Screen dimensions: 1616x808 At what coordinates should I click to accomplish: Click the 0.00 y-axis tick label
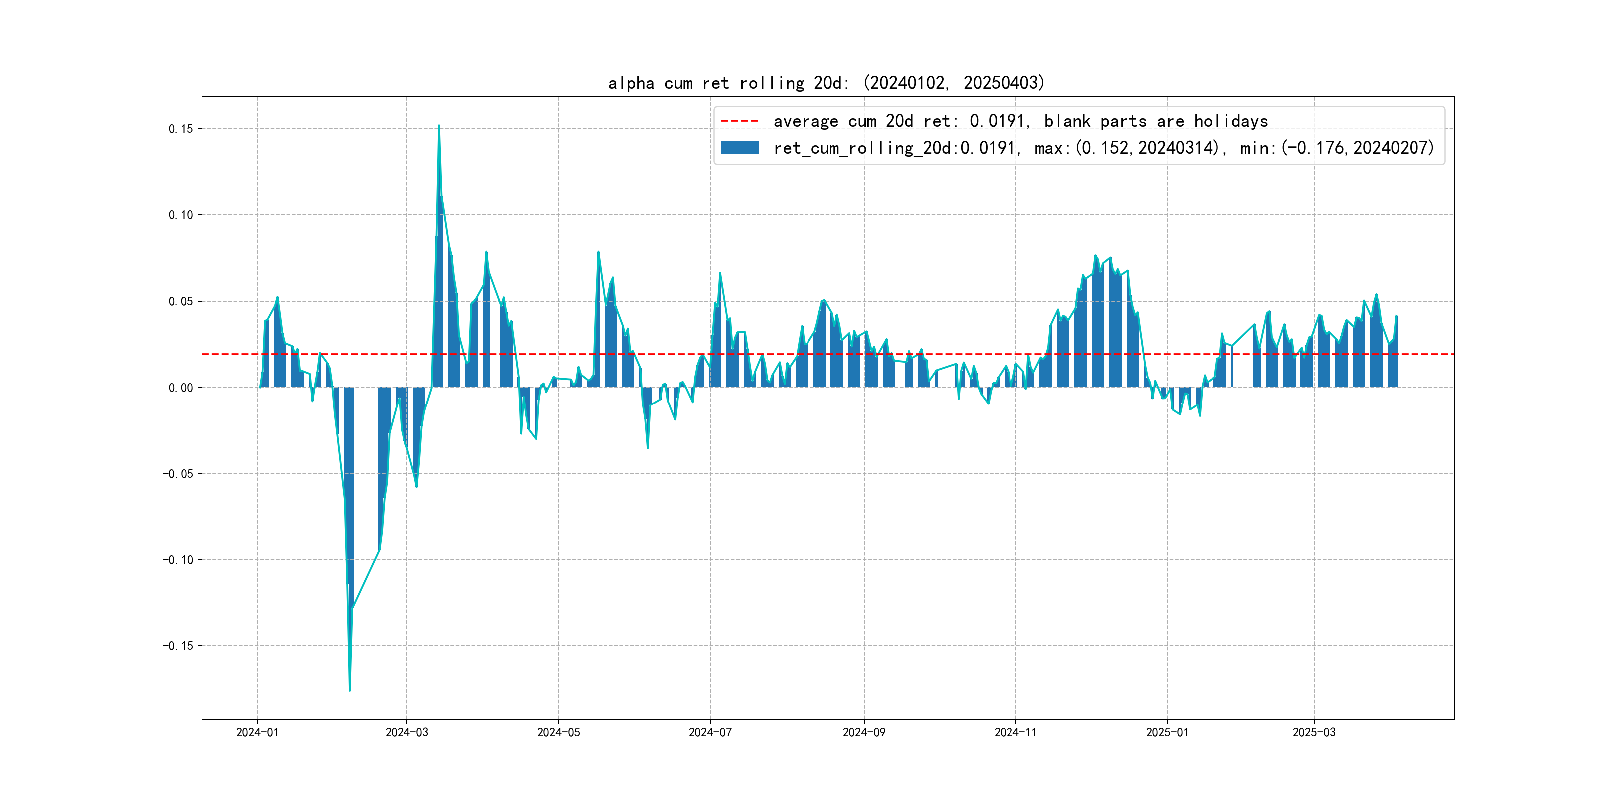click(181, 388)
